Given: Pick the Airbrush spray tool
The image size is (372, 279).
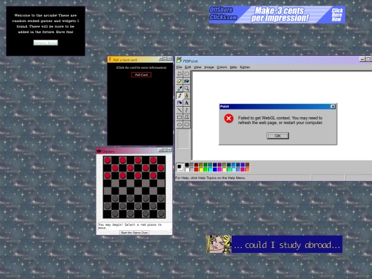Looking at the screenshot, I should [x=180, y=103].
